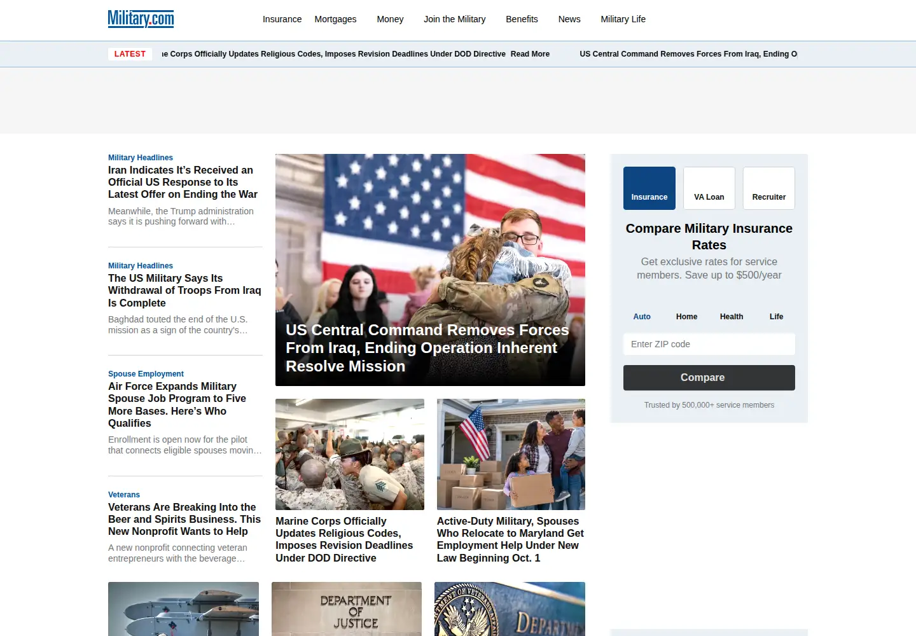
Task: Open the News nav menu
Action: click(569, 19)
